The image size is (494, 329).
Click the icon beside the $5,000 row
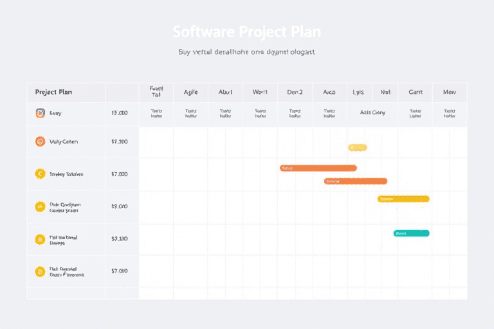pyautogui.click(x=40, y=113)
